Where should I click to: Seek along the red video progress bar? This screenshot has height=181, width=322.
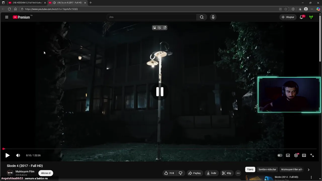pyautogui.click(x=160, y=149)
